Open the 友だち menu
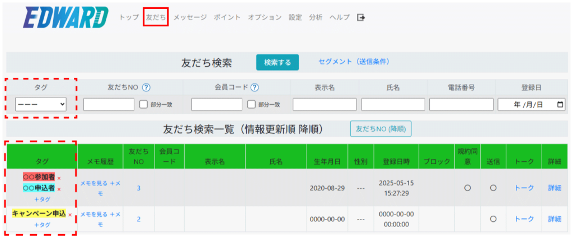 coord(156,17)
